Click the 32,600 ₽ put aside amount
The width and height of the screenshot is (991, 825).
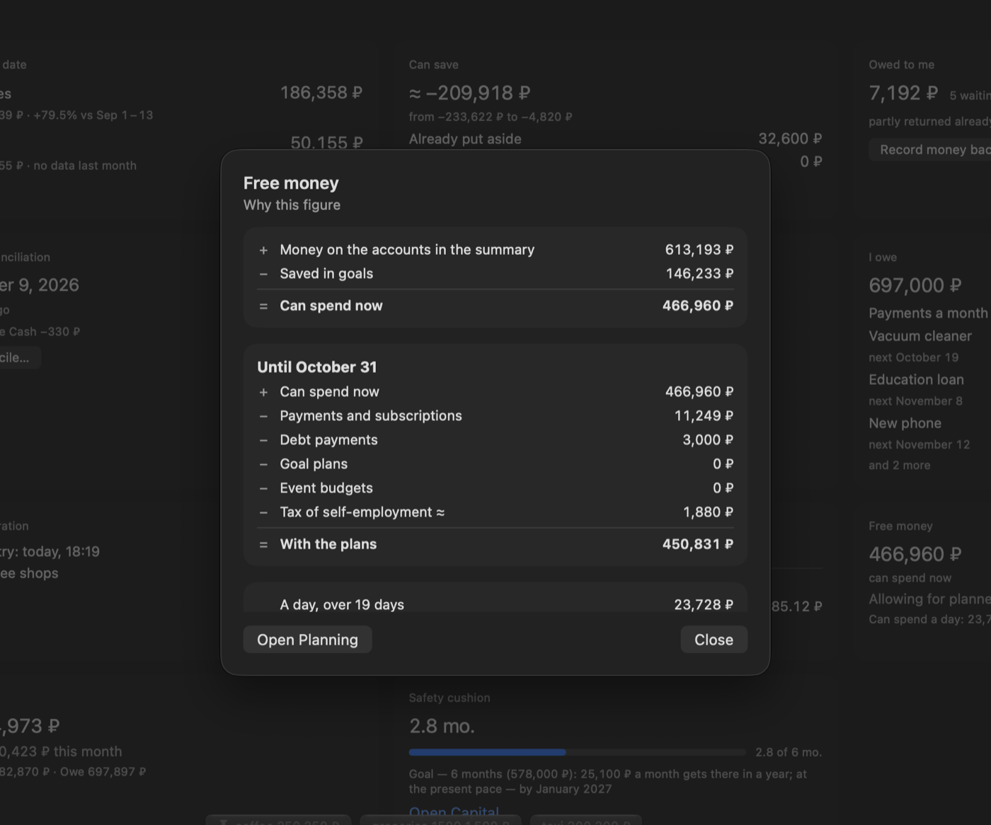coord(790,139)
